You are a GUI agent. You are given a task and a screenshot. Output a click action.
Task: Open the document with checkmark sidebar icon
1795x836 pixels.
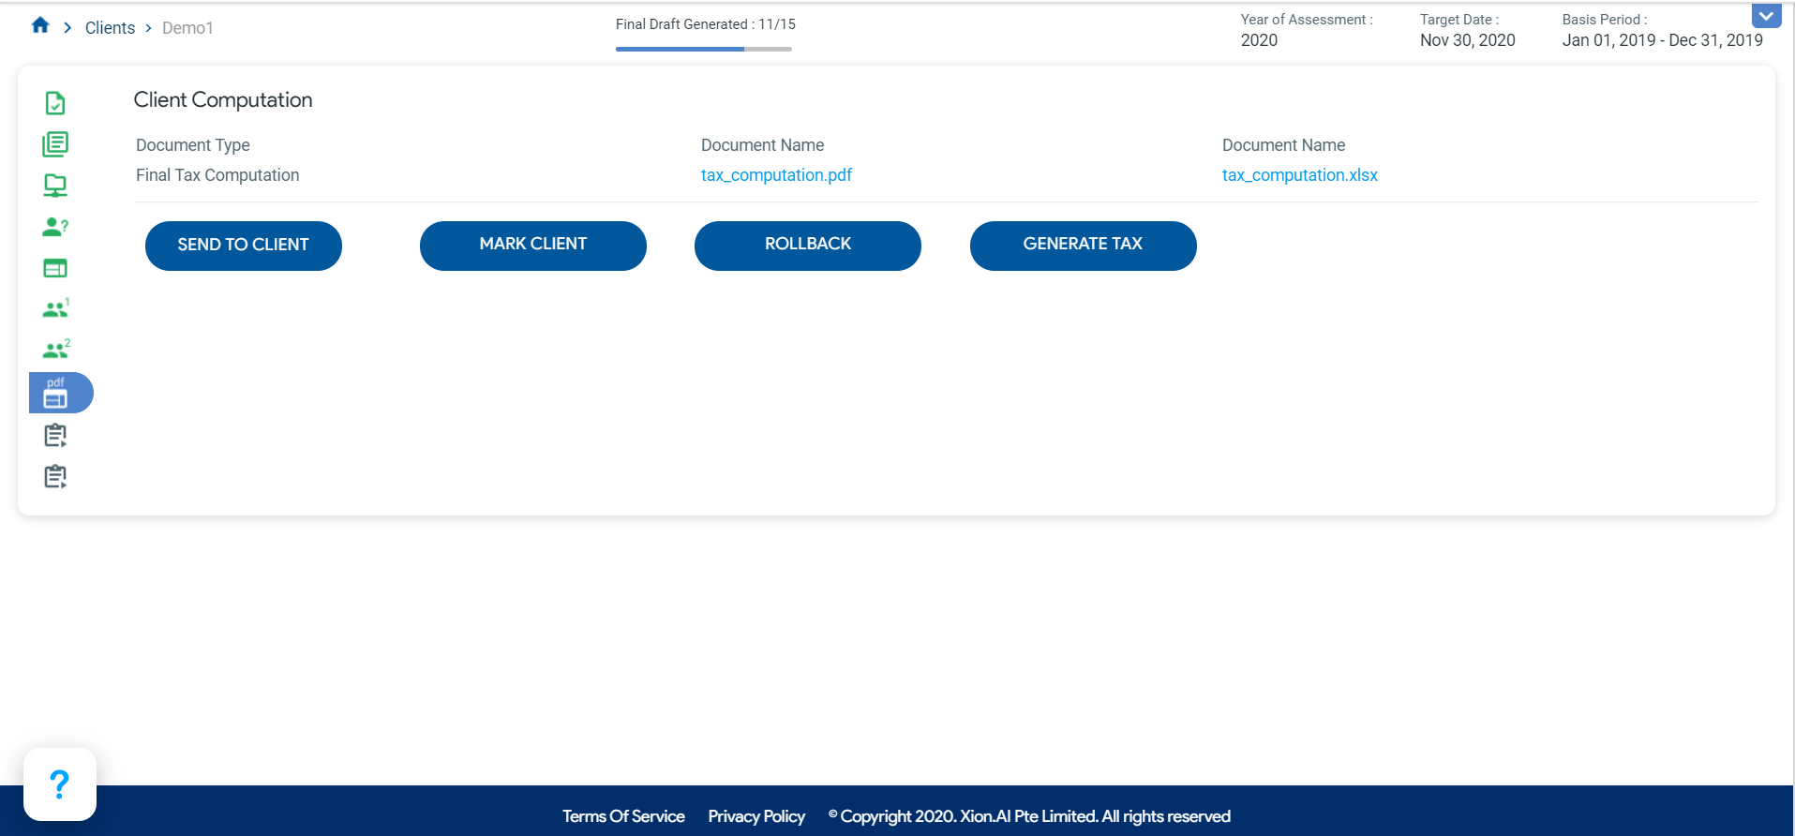coord(55,103)
